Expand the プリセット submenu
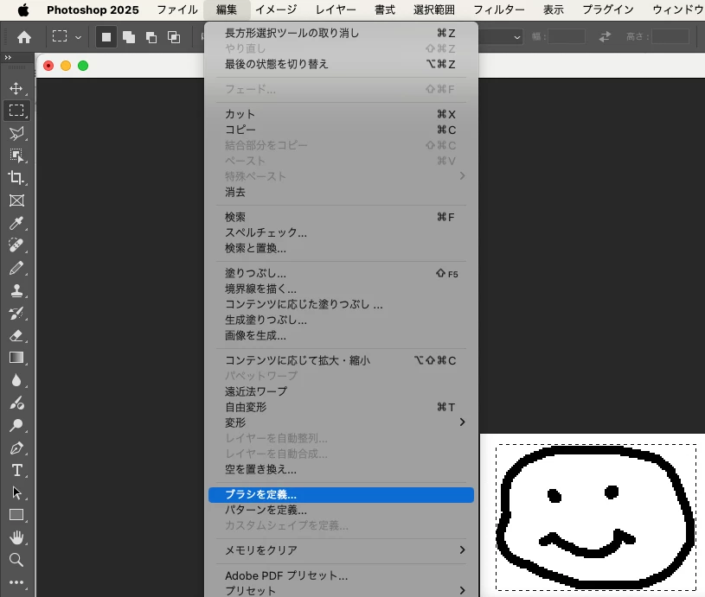Viewport: 705px width, 597px height. 341,590
